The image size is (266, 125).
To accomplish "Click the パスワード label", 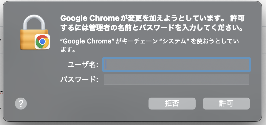I will pyautogui.click(x=79, y=79).
